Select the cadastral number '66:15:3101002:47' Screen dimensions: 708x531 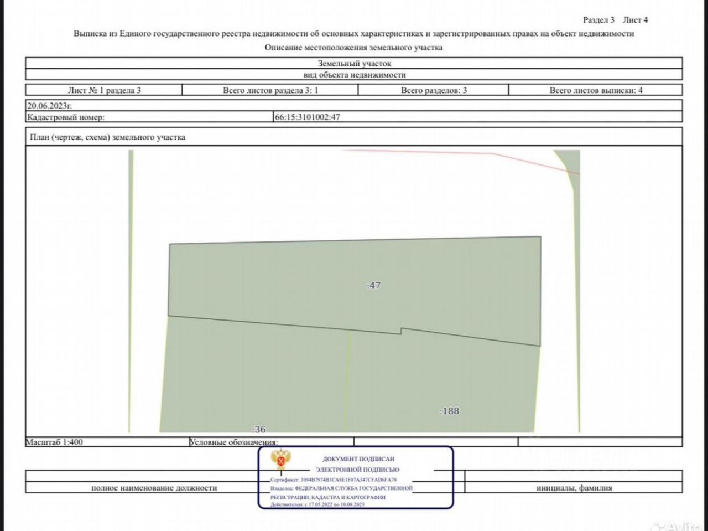click(307, 117)
